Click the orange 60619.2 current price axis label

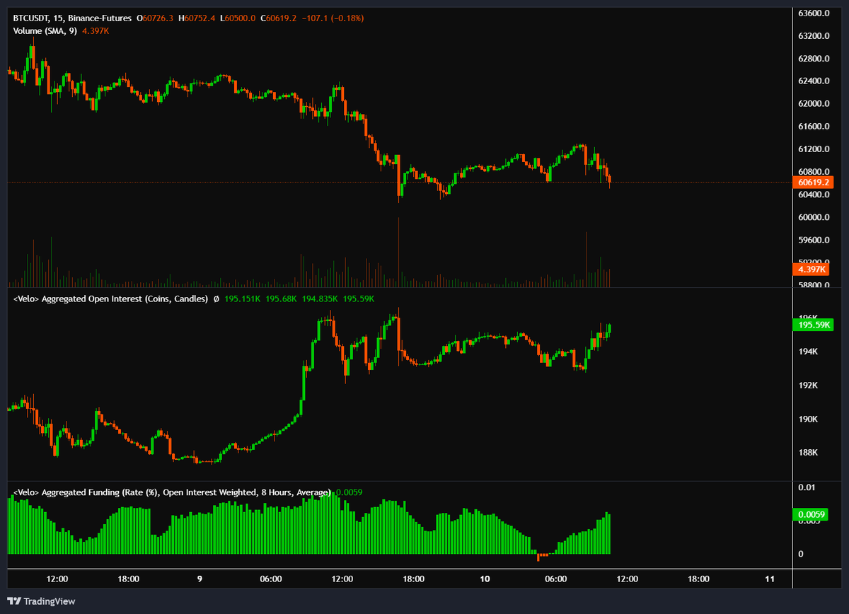click(812, 183)
